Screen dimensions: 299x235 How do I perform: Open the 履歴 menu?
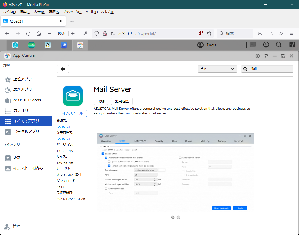[x=54, y=12]
